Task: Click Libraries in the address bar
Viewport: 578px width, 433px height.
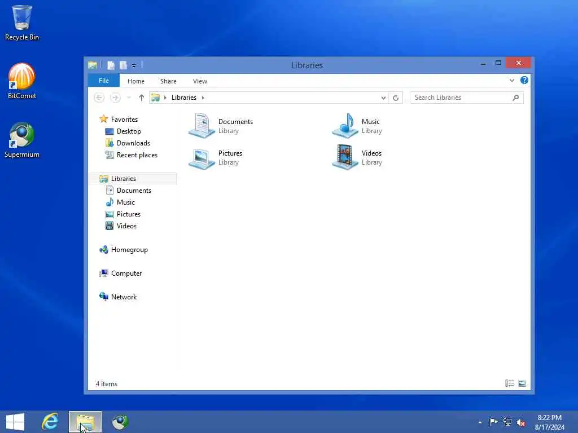Action: (x=183, y=98)
